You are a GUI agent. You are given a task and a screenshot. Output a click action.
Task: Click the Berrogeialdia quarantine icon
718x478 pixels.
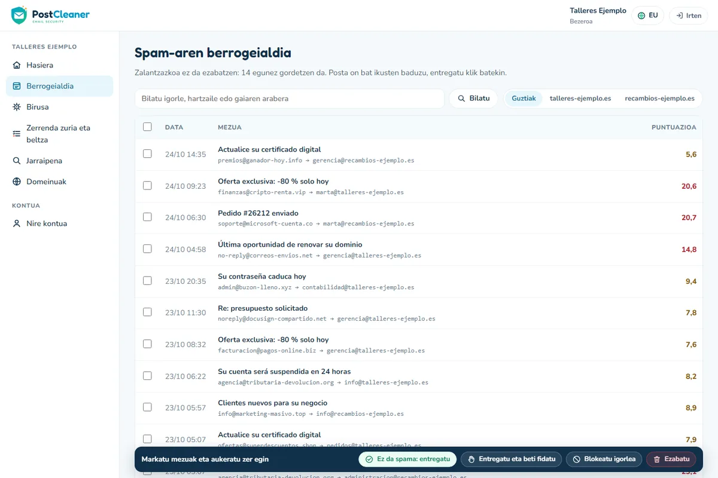(17, 86)
